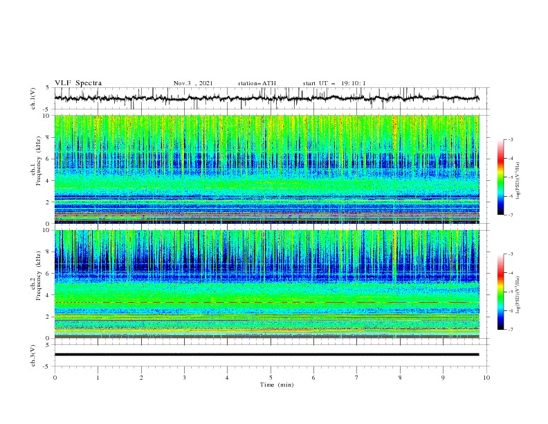548x424 pixels.
Task: Click the '3' tick on the time axis
Action: [184, 378]
